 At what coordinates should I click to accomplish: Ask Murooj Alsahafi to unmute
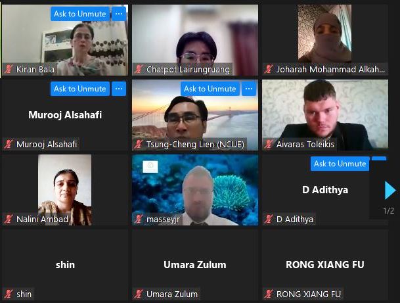80,89
